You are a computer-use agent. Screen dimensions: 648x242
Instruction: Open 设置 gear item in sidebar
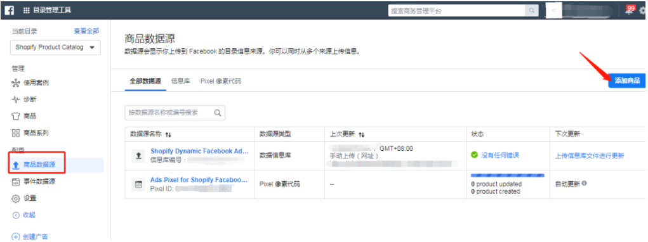point(24,198)
